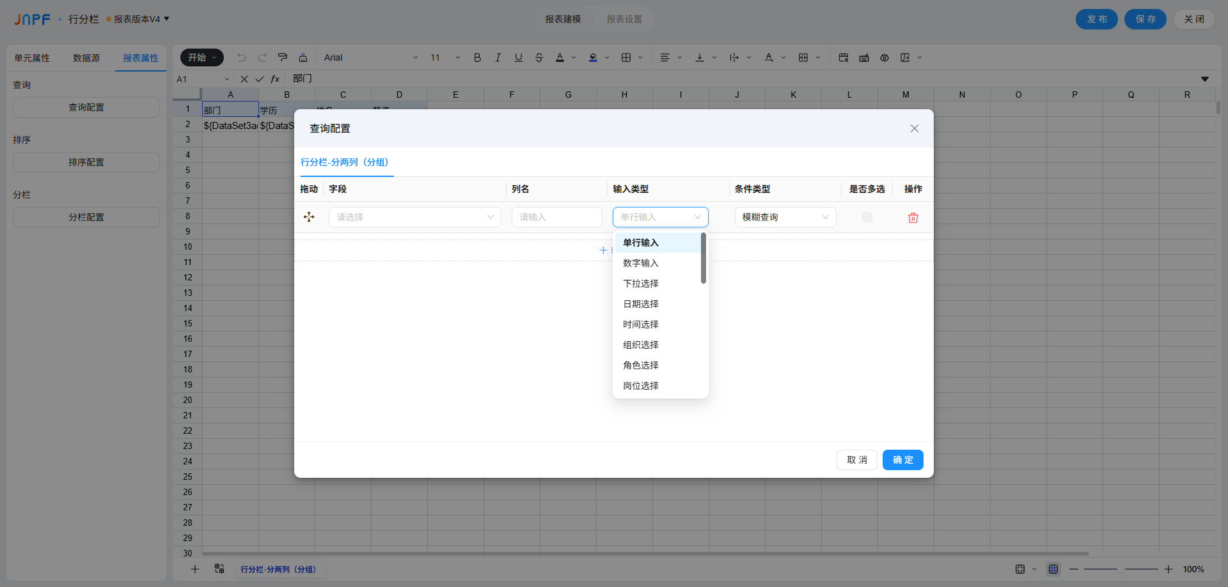
Task: Switch to the 数据源 tab
Action: coord(86,58)
